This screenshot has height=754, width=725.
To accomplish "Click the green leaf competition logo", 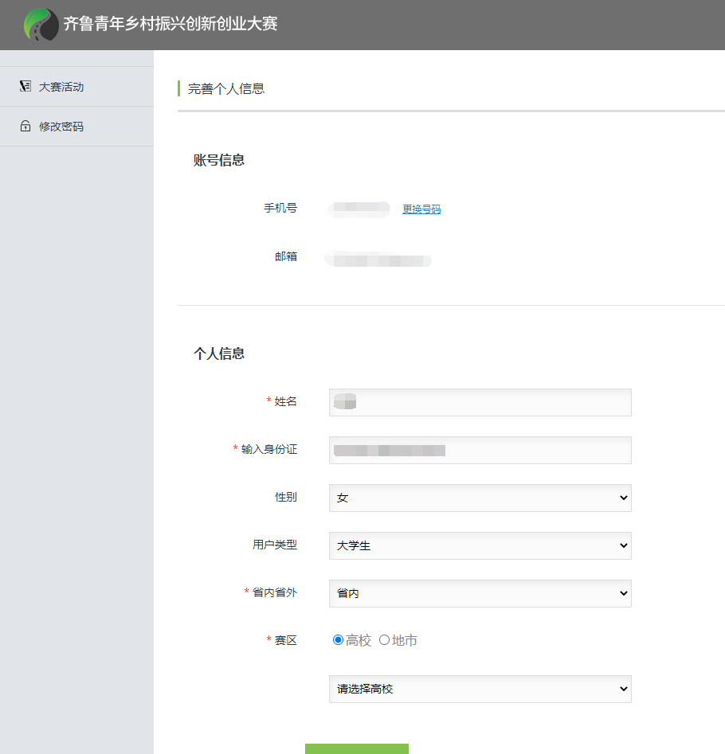I will click(41, 25).
